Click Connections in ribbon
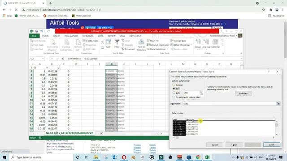This screenshot has width=287, height=161. point(91,41)
